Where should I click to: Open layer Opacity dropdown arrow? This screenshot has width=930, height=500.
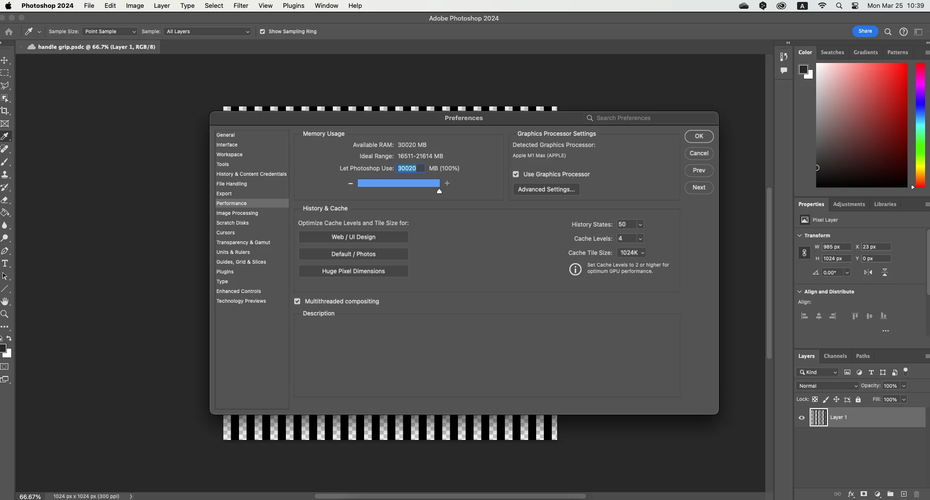(x=904, y=386)
